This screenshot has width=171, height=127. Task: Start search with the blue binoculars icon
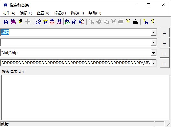pos(6,21)
